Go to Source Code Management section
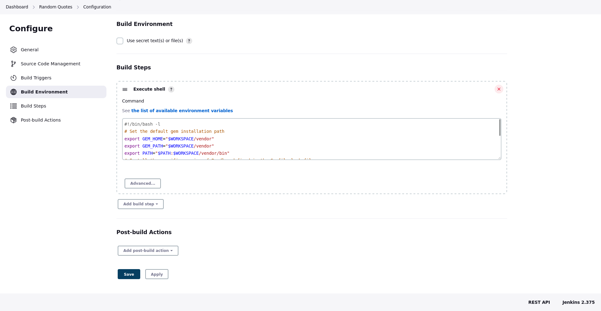 coord(56,64)
